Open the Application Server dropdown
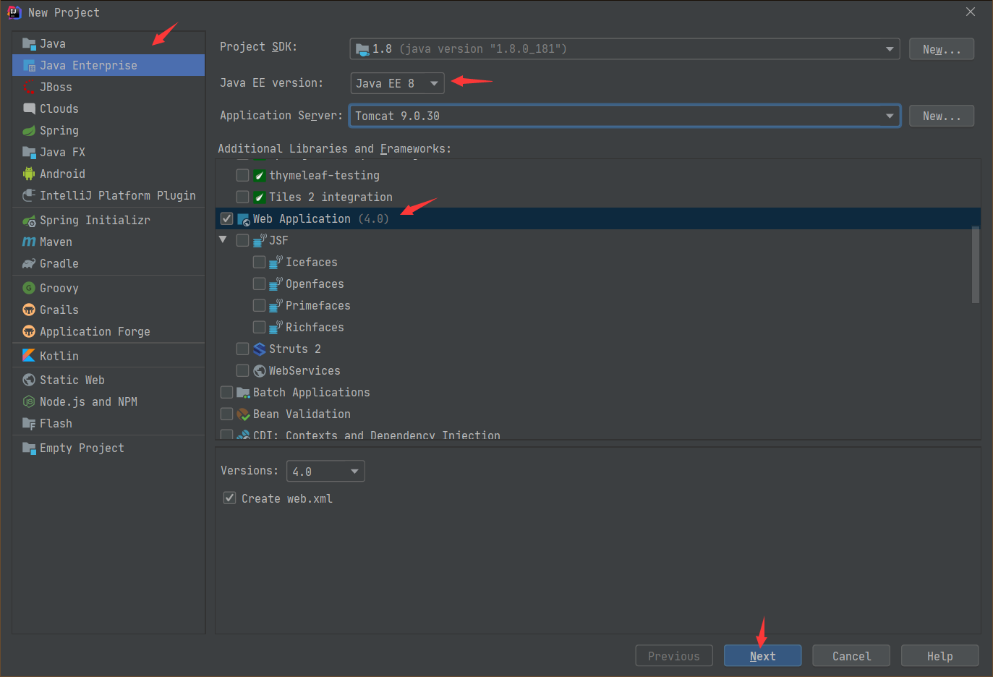Viewport: 993px width, 677px height. [x=625, y=116]
